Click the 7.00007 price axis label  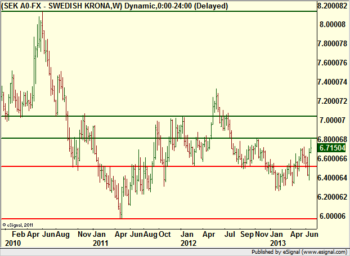(333, 120)
